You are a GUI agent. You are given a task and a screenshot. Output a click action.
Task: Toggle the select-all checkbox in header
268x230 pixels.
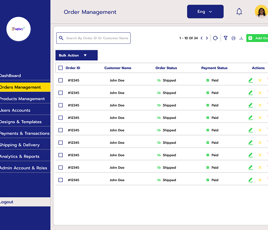click(x=60, y=68)
